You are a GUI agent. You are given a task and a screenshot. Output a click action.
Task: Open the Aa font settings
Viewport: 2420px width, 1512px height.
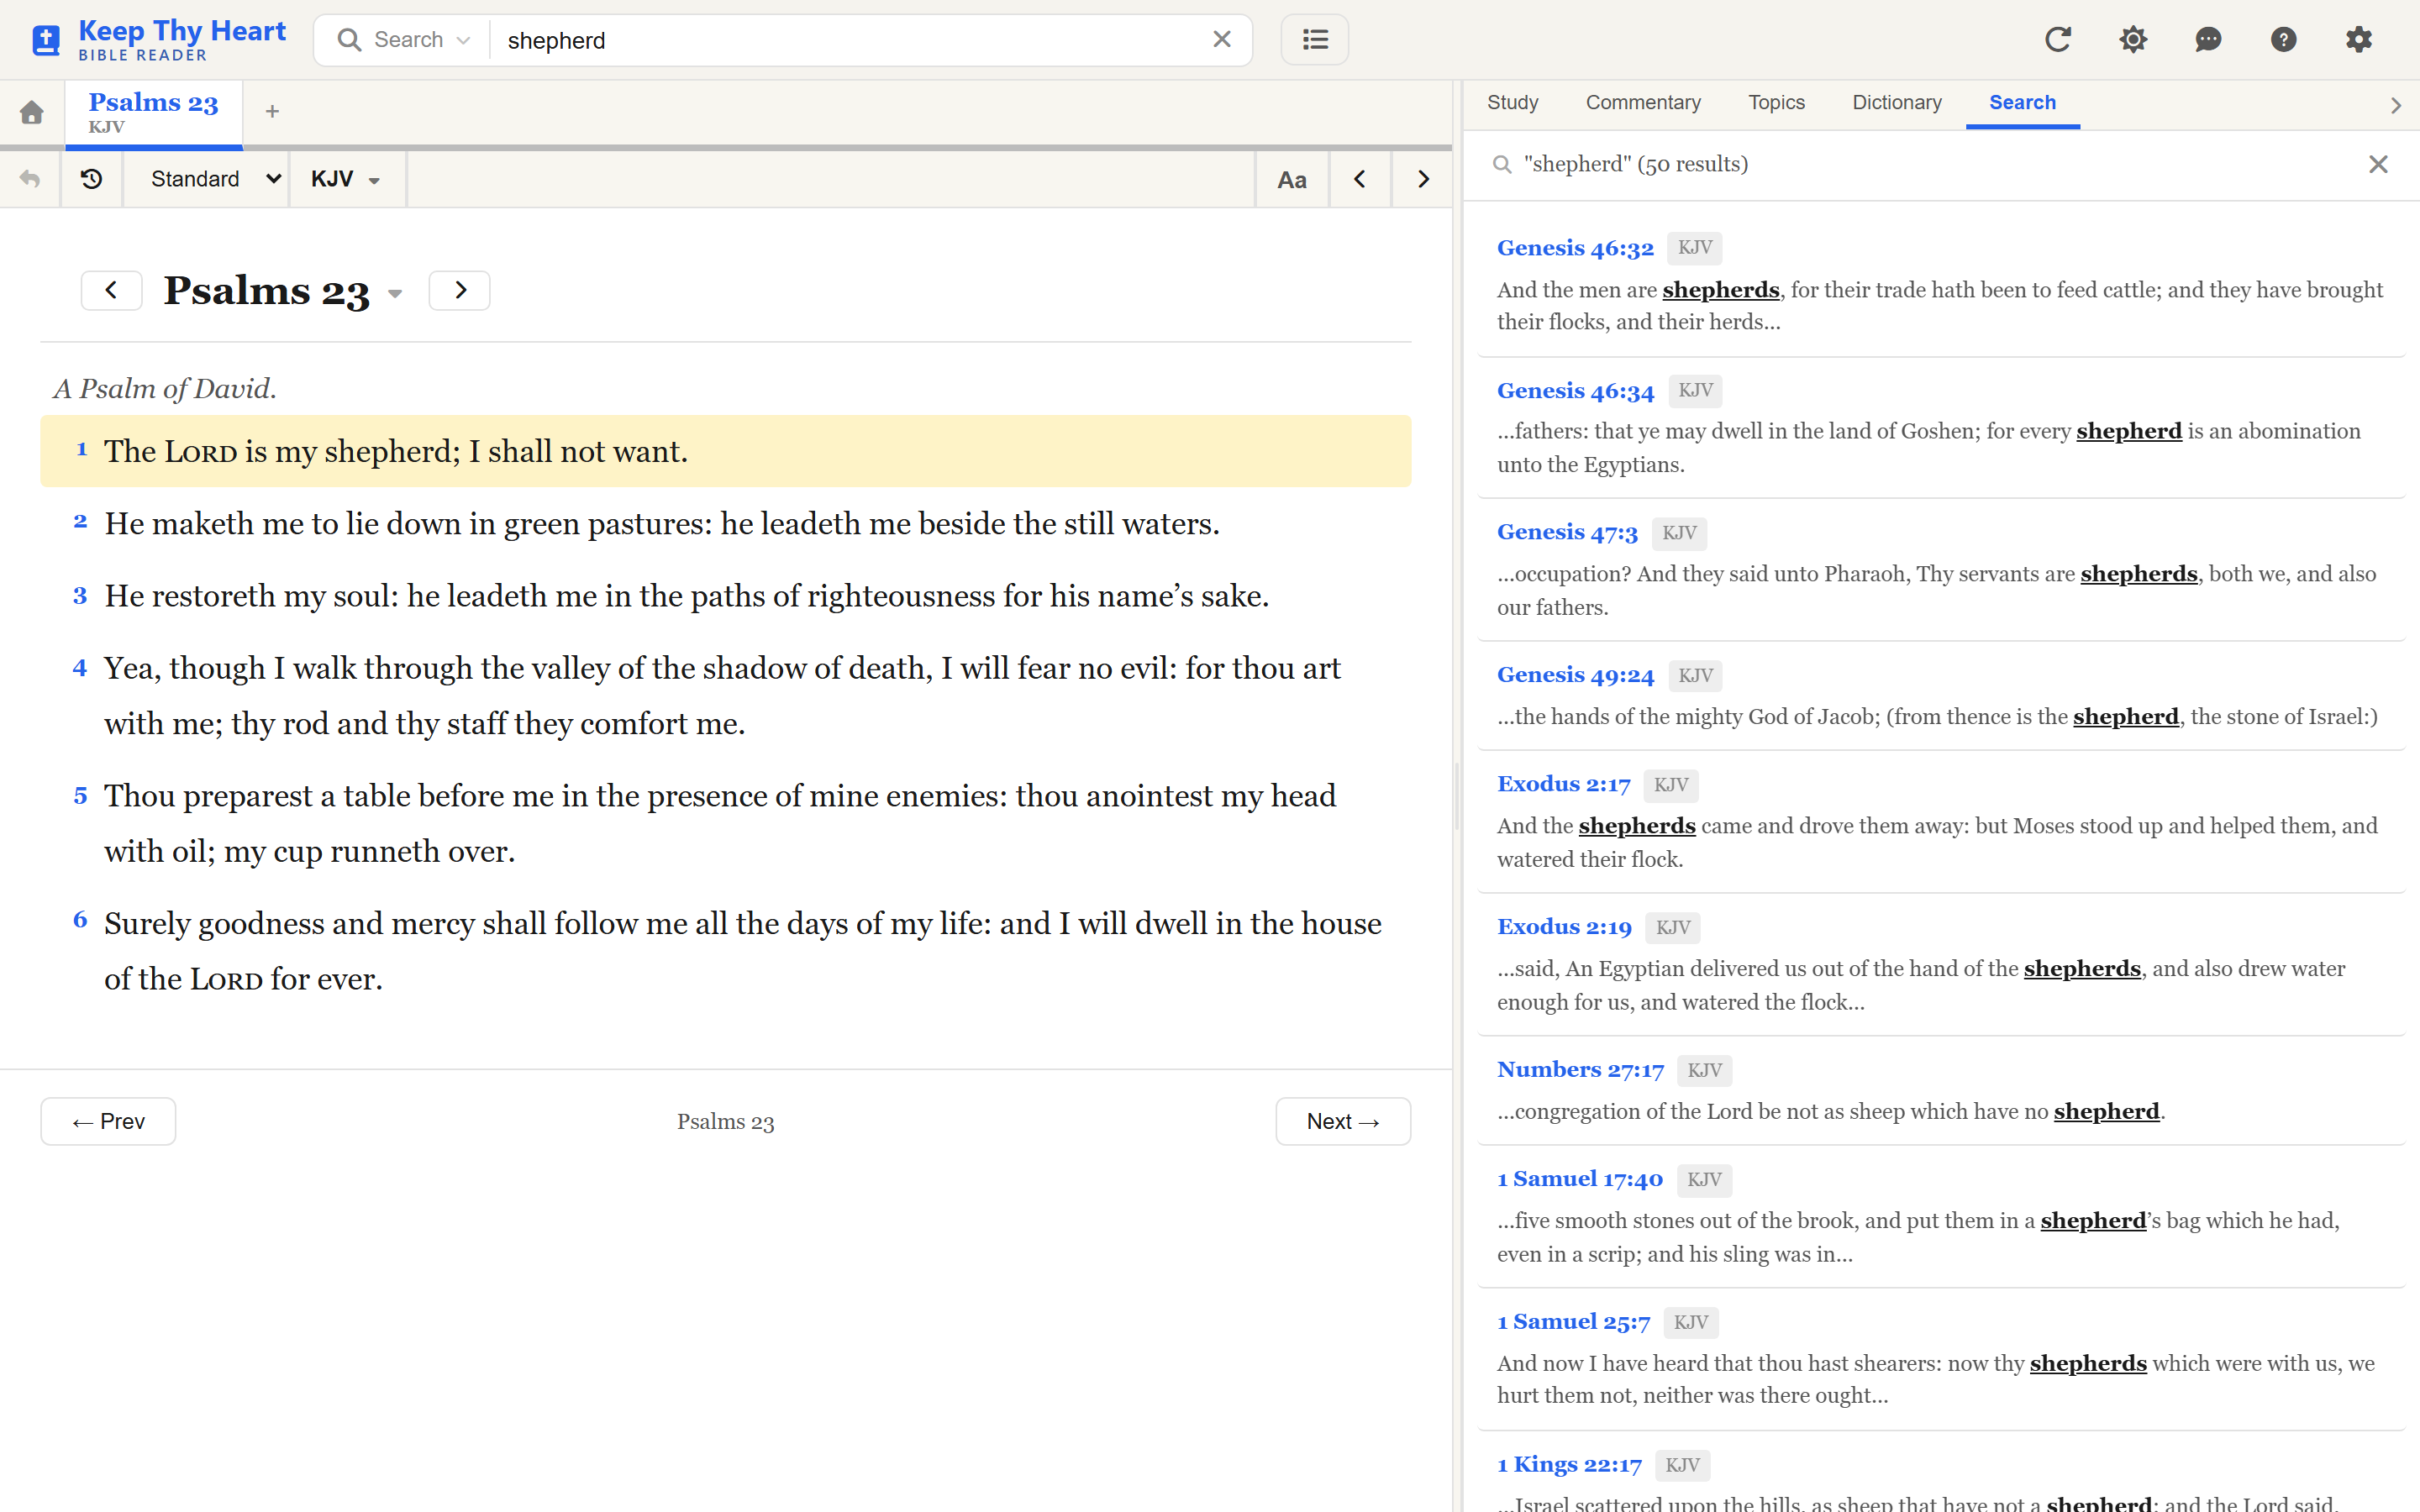1291,180
